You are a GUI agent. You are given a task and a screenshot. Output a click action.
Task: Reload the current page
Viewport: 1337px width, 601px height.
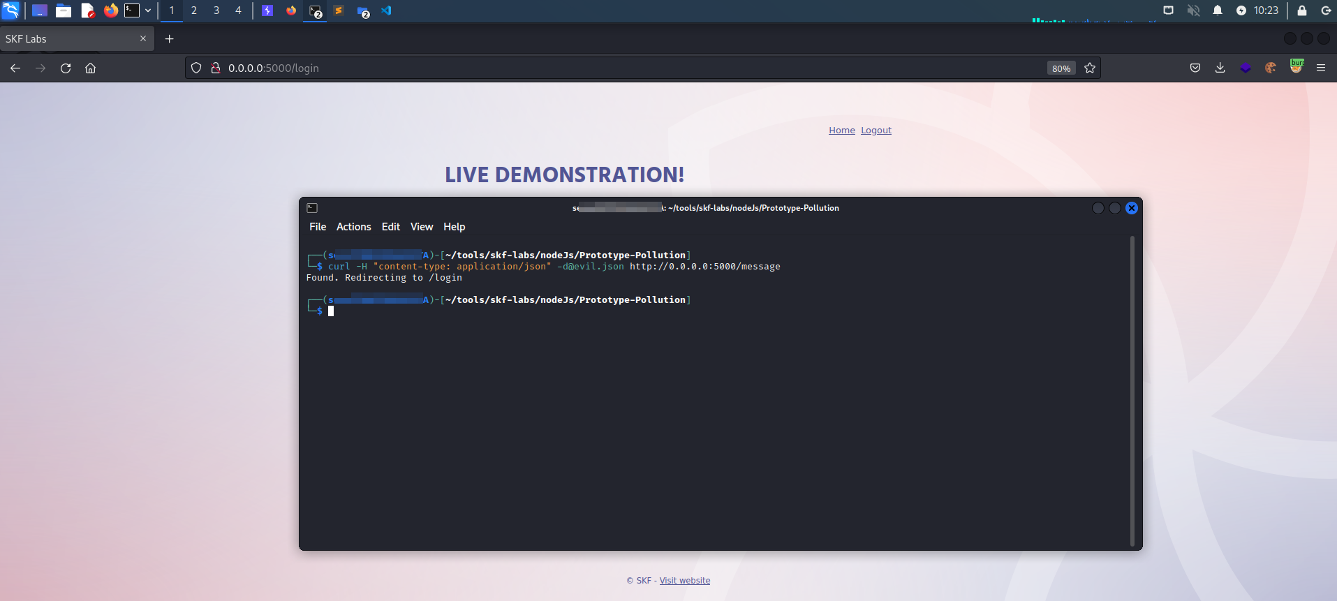pyautogui.click(x=66, y=68)
